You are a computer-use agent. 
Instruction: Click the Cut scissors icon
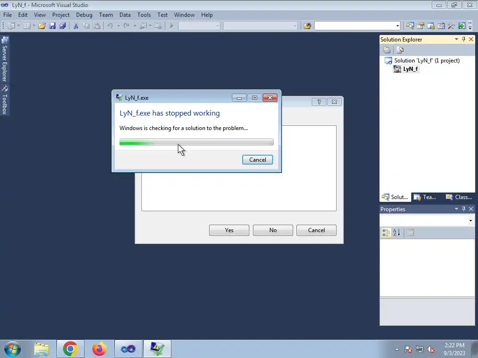click(x=76, y=26)
